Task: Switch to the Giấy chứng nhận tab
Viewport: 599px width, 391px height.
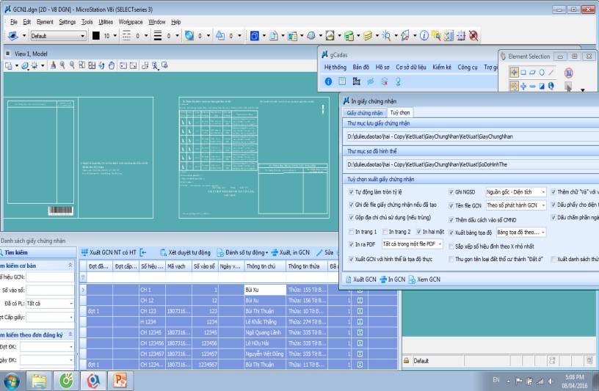Action: (x=365, y=113)
